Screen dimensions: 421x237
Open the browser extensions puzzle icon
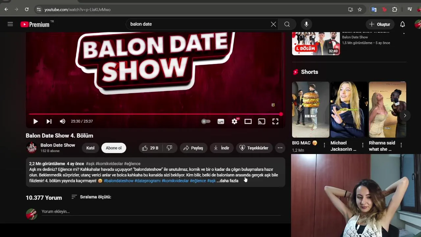(x=395, y=10)
